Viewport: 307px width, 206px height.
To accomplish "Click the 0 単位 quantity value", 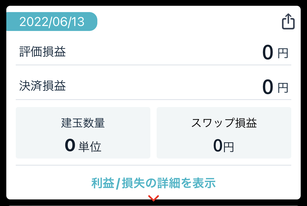I will coord(83,145).
